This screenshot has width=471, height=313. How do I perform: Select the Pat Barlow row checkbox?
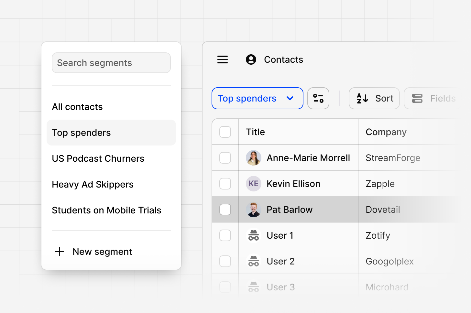pyautogui.click(x=225, y=209)
